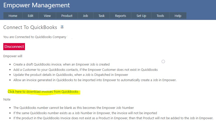Click the download invoices from QuickBooks link
The height and width of the screenshot is (125, 216).
point(43,92)
